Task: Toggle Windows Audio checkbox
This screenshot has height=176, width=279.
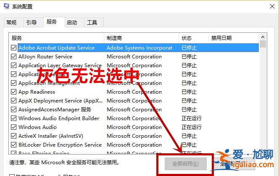Action: (14, 127)
